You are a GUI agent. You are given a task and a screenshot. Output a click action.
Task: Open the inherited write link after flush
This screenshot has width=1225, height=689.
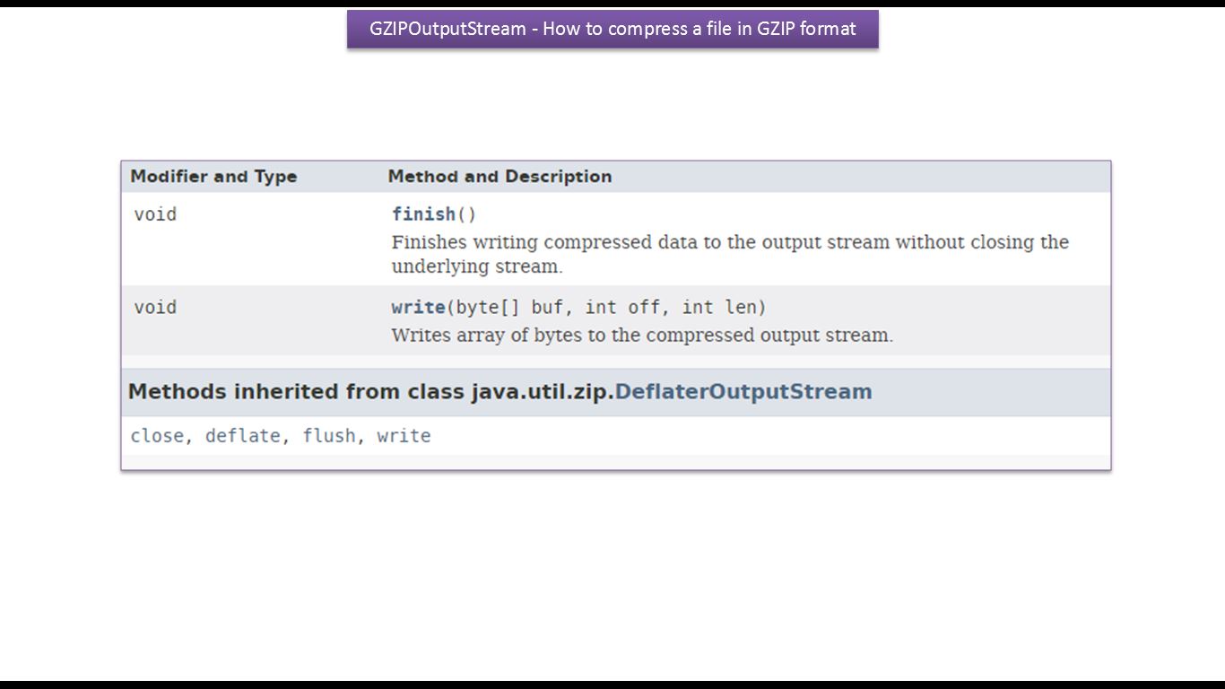(404, 436)
